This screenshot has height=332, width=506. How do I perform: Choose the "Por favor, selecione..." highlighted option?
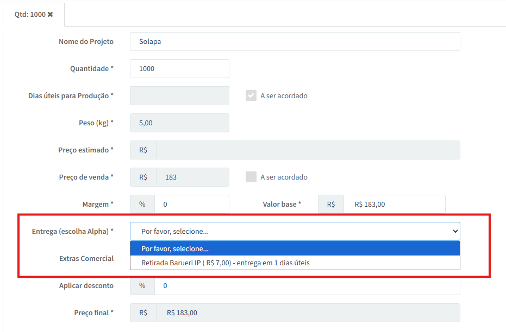295,249
